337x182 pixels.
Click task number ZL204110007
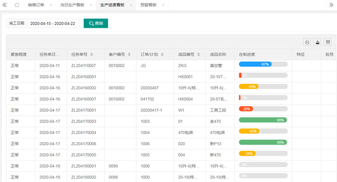click(x=84, y=66)
